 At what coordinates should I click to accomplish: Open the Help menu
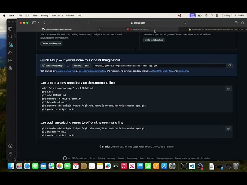click(80, 15)
